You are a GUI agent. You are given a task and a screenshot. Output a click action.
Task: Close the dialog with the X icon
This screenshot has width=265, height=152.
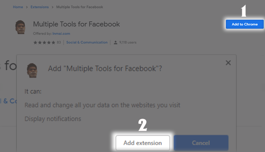(x=228, y=63)
